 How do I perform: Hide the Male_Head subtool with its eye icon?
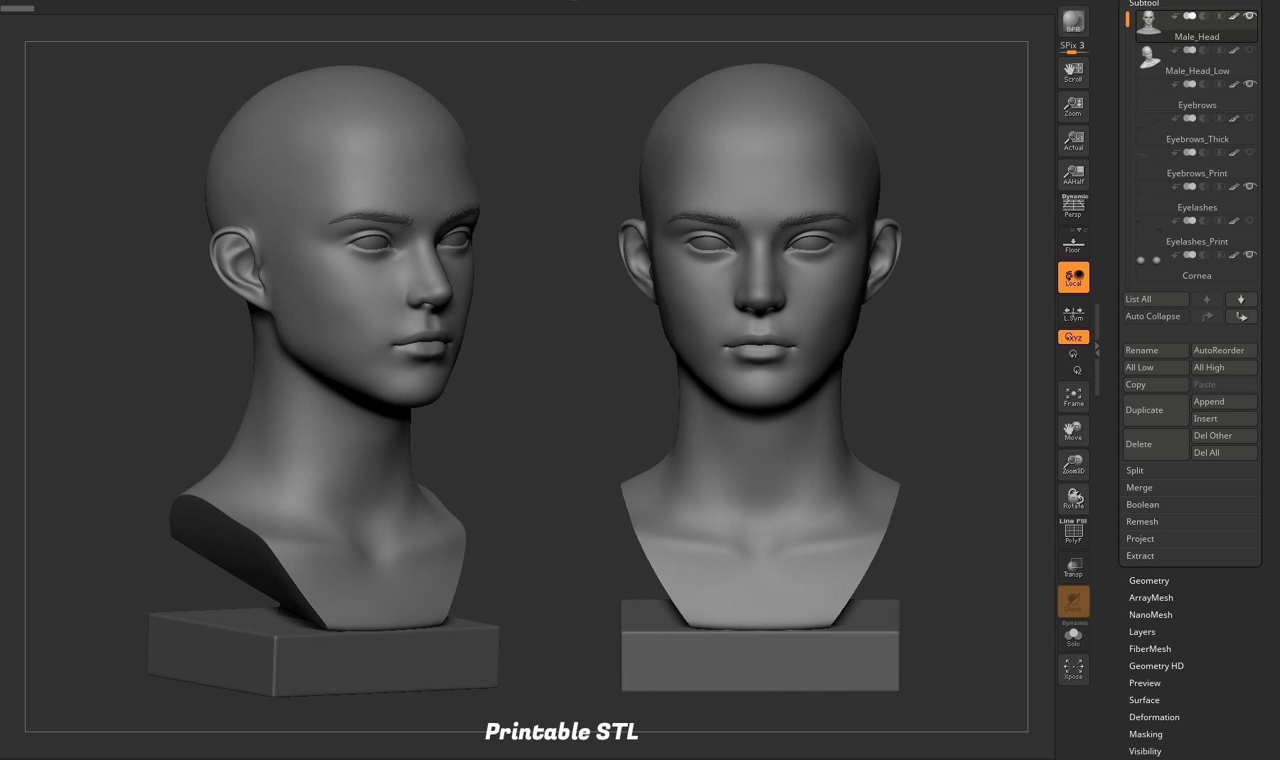[1249, 16]
